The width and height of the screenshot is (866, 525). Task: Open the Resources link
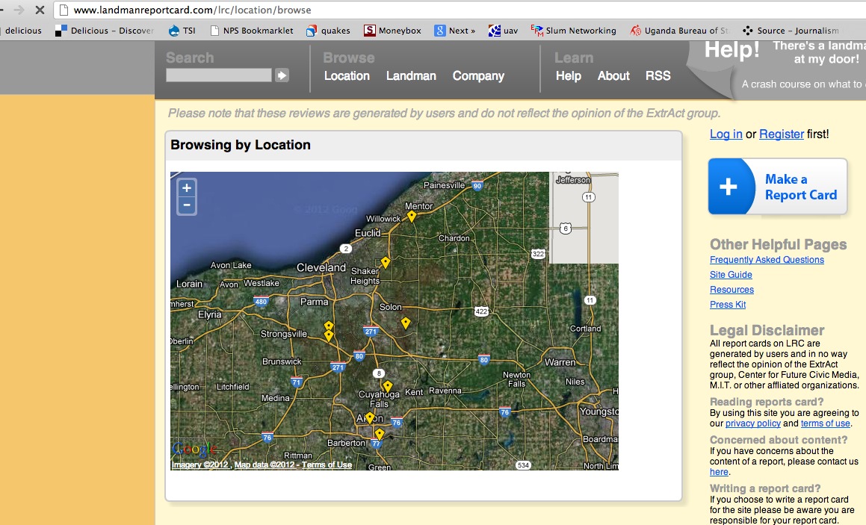point(732,289)
